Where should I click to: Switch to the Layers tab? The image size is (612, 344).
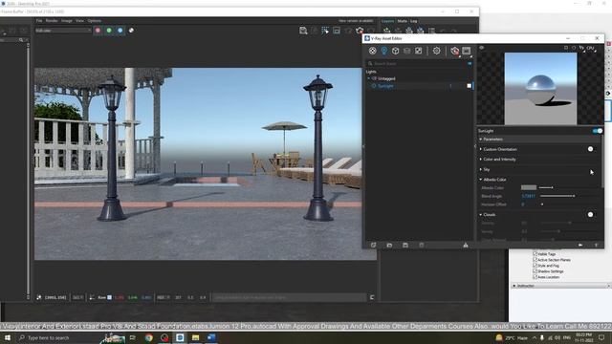(x=387, y=21)
